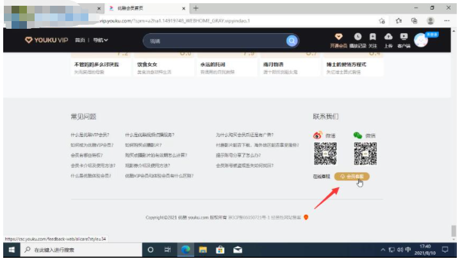Click the Weibo logo icon
This screenshot has height=261, width=460.
click(x=318, y=136)
